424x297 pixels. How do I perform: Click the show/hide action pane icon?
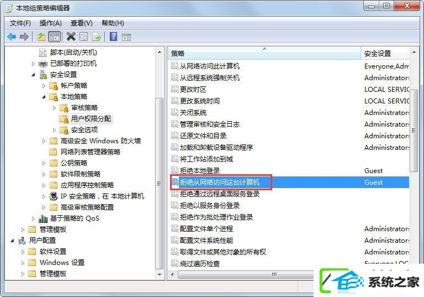point(126,37)
